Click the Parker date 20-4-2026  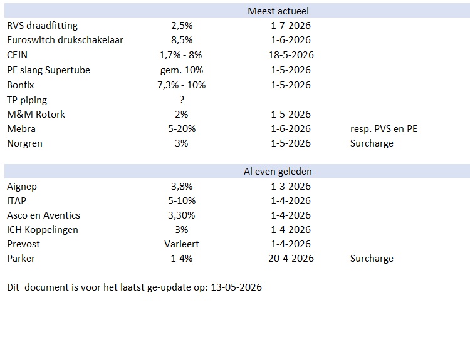(291, 258)
